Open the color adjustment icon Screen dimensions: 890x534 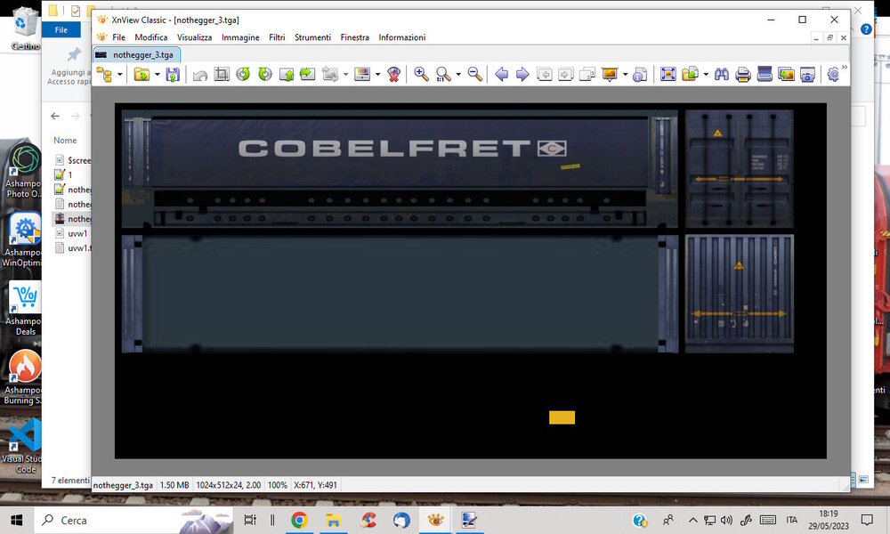click(362, 75)
